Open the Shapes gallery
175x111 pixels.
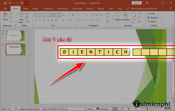tap(118, 17)
